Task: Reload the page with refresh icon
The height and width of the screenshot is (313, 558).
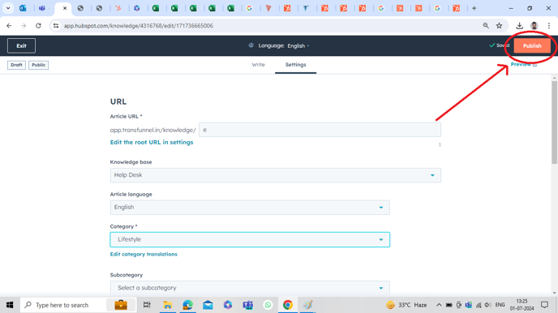Action: point(38,26)
